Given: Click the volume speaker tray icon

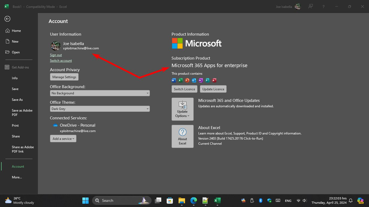Looking at the screenshot, I should pyautogui.click(x=304, y=201).
